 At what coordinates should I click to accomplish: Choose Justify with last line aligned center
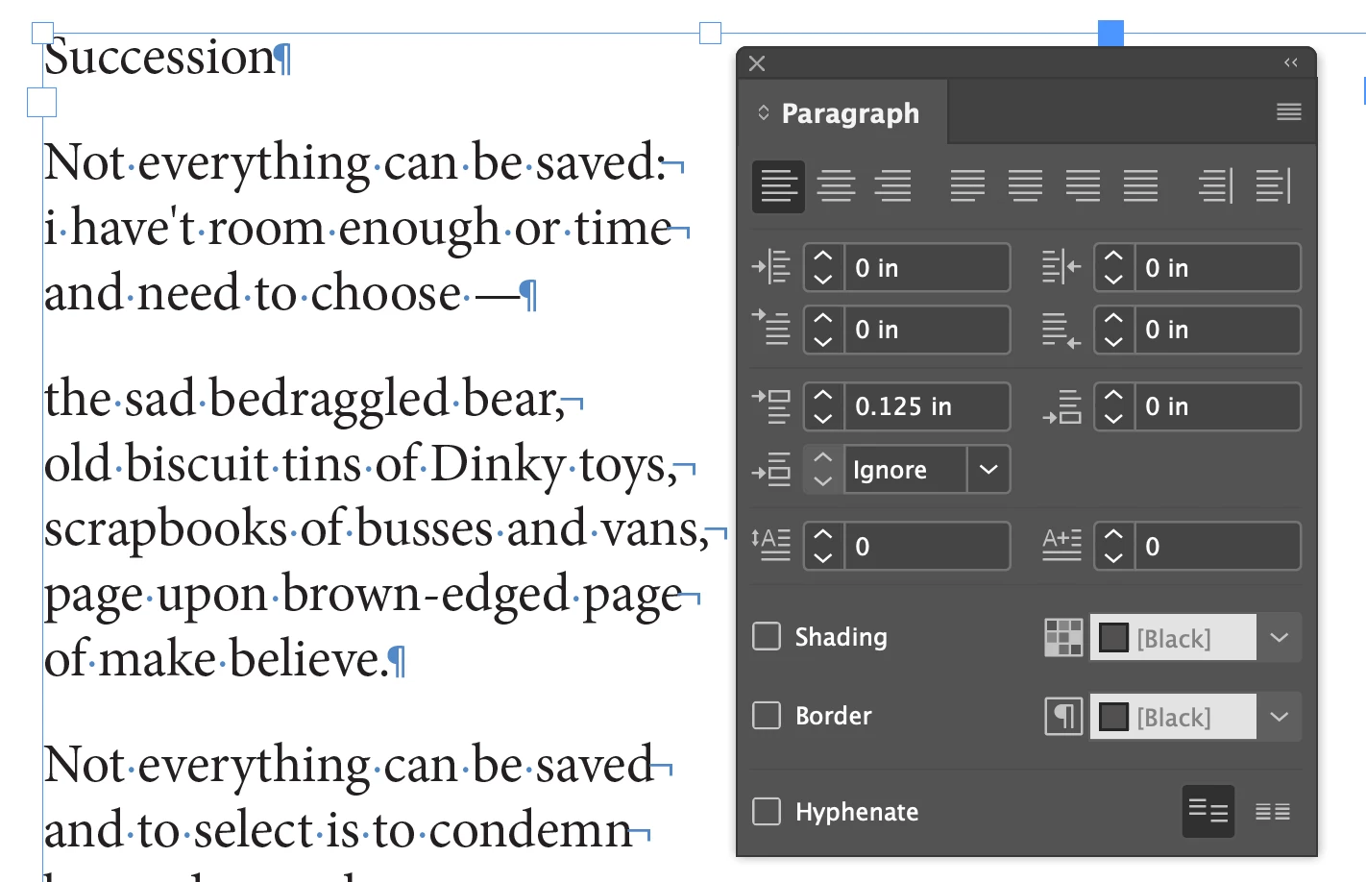[x=1025, y=186]
